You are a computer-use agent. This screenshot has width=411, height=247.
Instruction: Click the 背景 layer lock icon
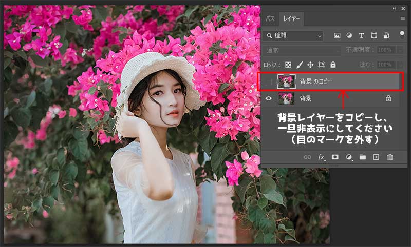pos(388,98)
